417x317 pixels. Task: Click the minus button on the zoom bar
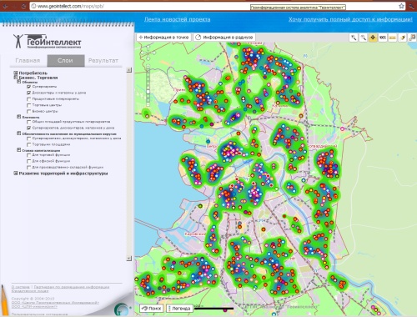148,104
